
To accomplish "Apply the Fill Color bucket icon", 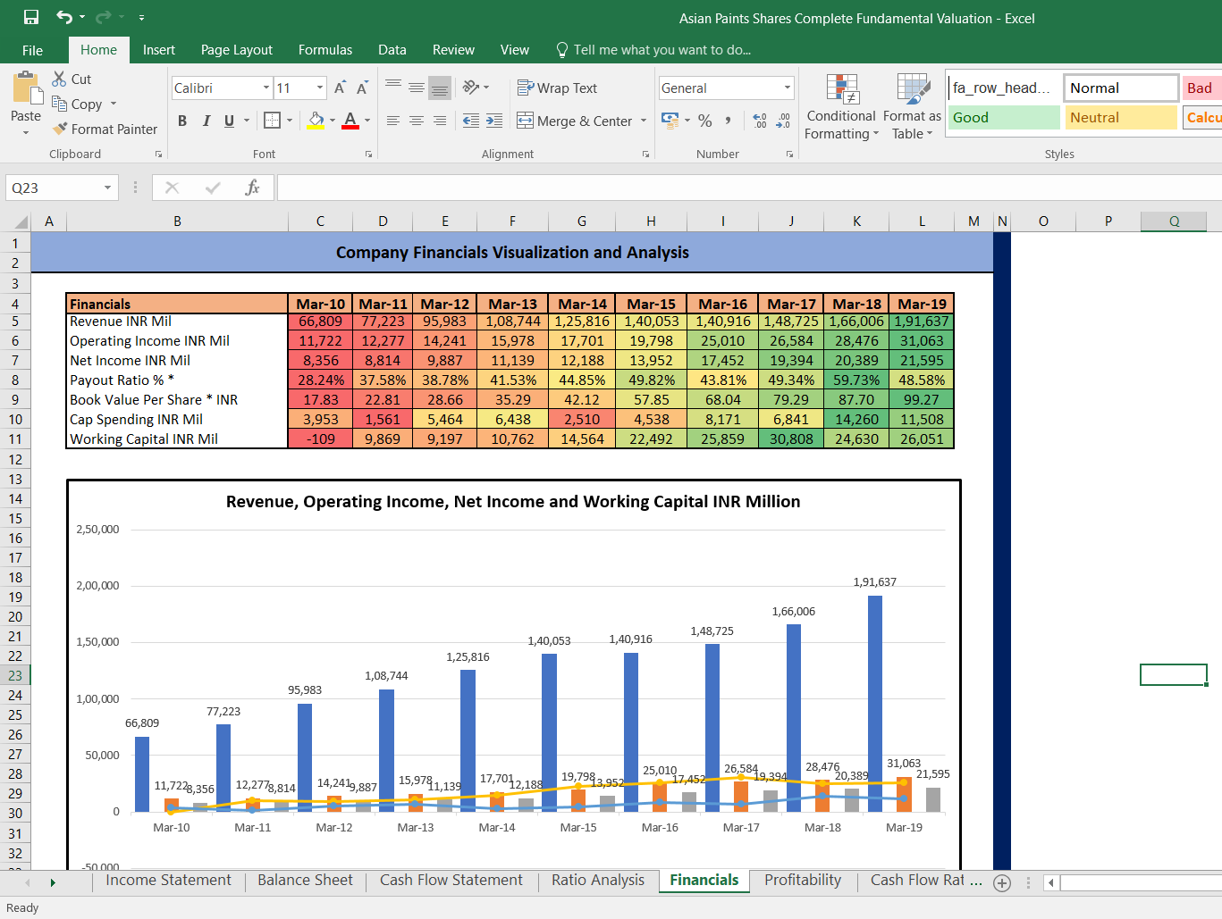I will (x=316, y=121).
